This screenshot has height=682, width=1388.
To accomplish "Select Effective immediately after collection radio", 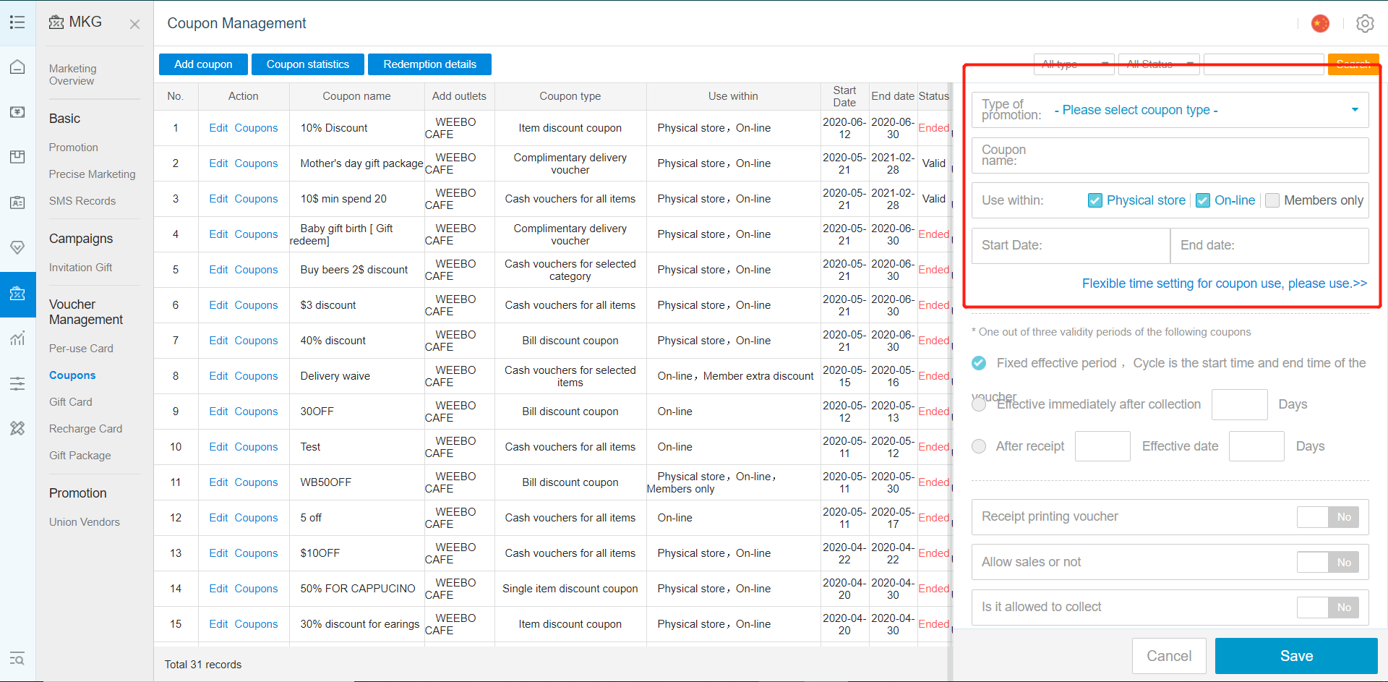I will 979,404.
